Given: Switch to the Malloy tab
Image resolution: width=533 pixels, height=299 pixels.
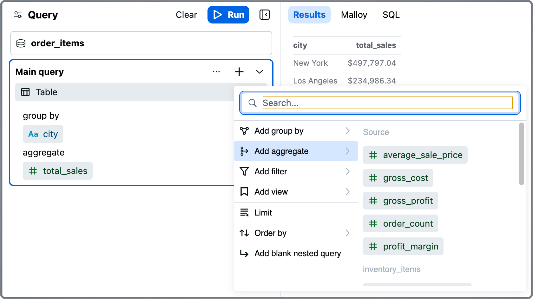Looking at the screenshot, I should [354, 15].
